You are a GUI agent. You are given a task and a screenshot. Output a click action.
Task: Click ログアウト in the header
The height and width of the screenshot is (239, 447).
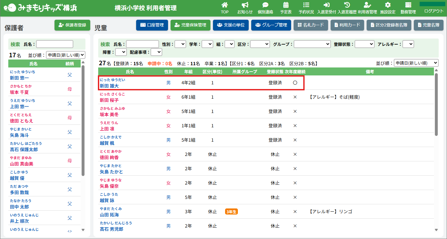pyautogui.click(x=434, y=11)
